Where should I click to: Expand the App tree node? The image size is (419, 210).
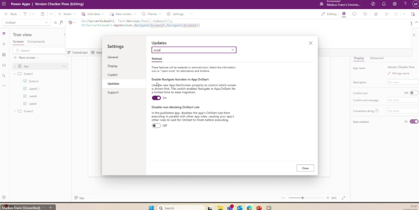point(15,66)
